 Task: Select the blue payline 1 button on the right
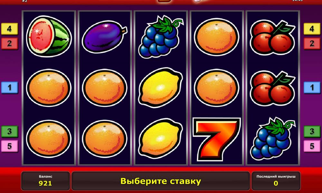pyautogui.click(x=312, y=87)
